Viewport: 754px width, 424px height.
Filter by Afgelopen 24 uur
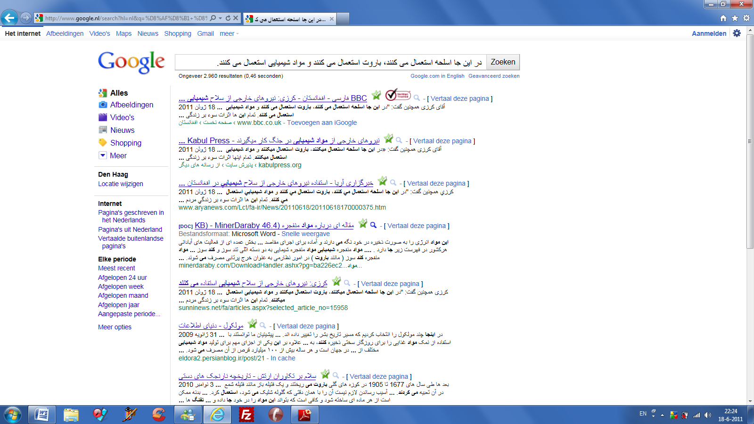coord(122,277)
